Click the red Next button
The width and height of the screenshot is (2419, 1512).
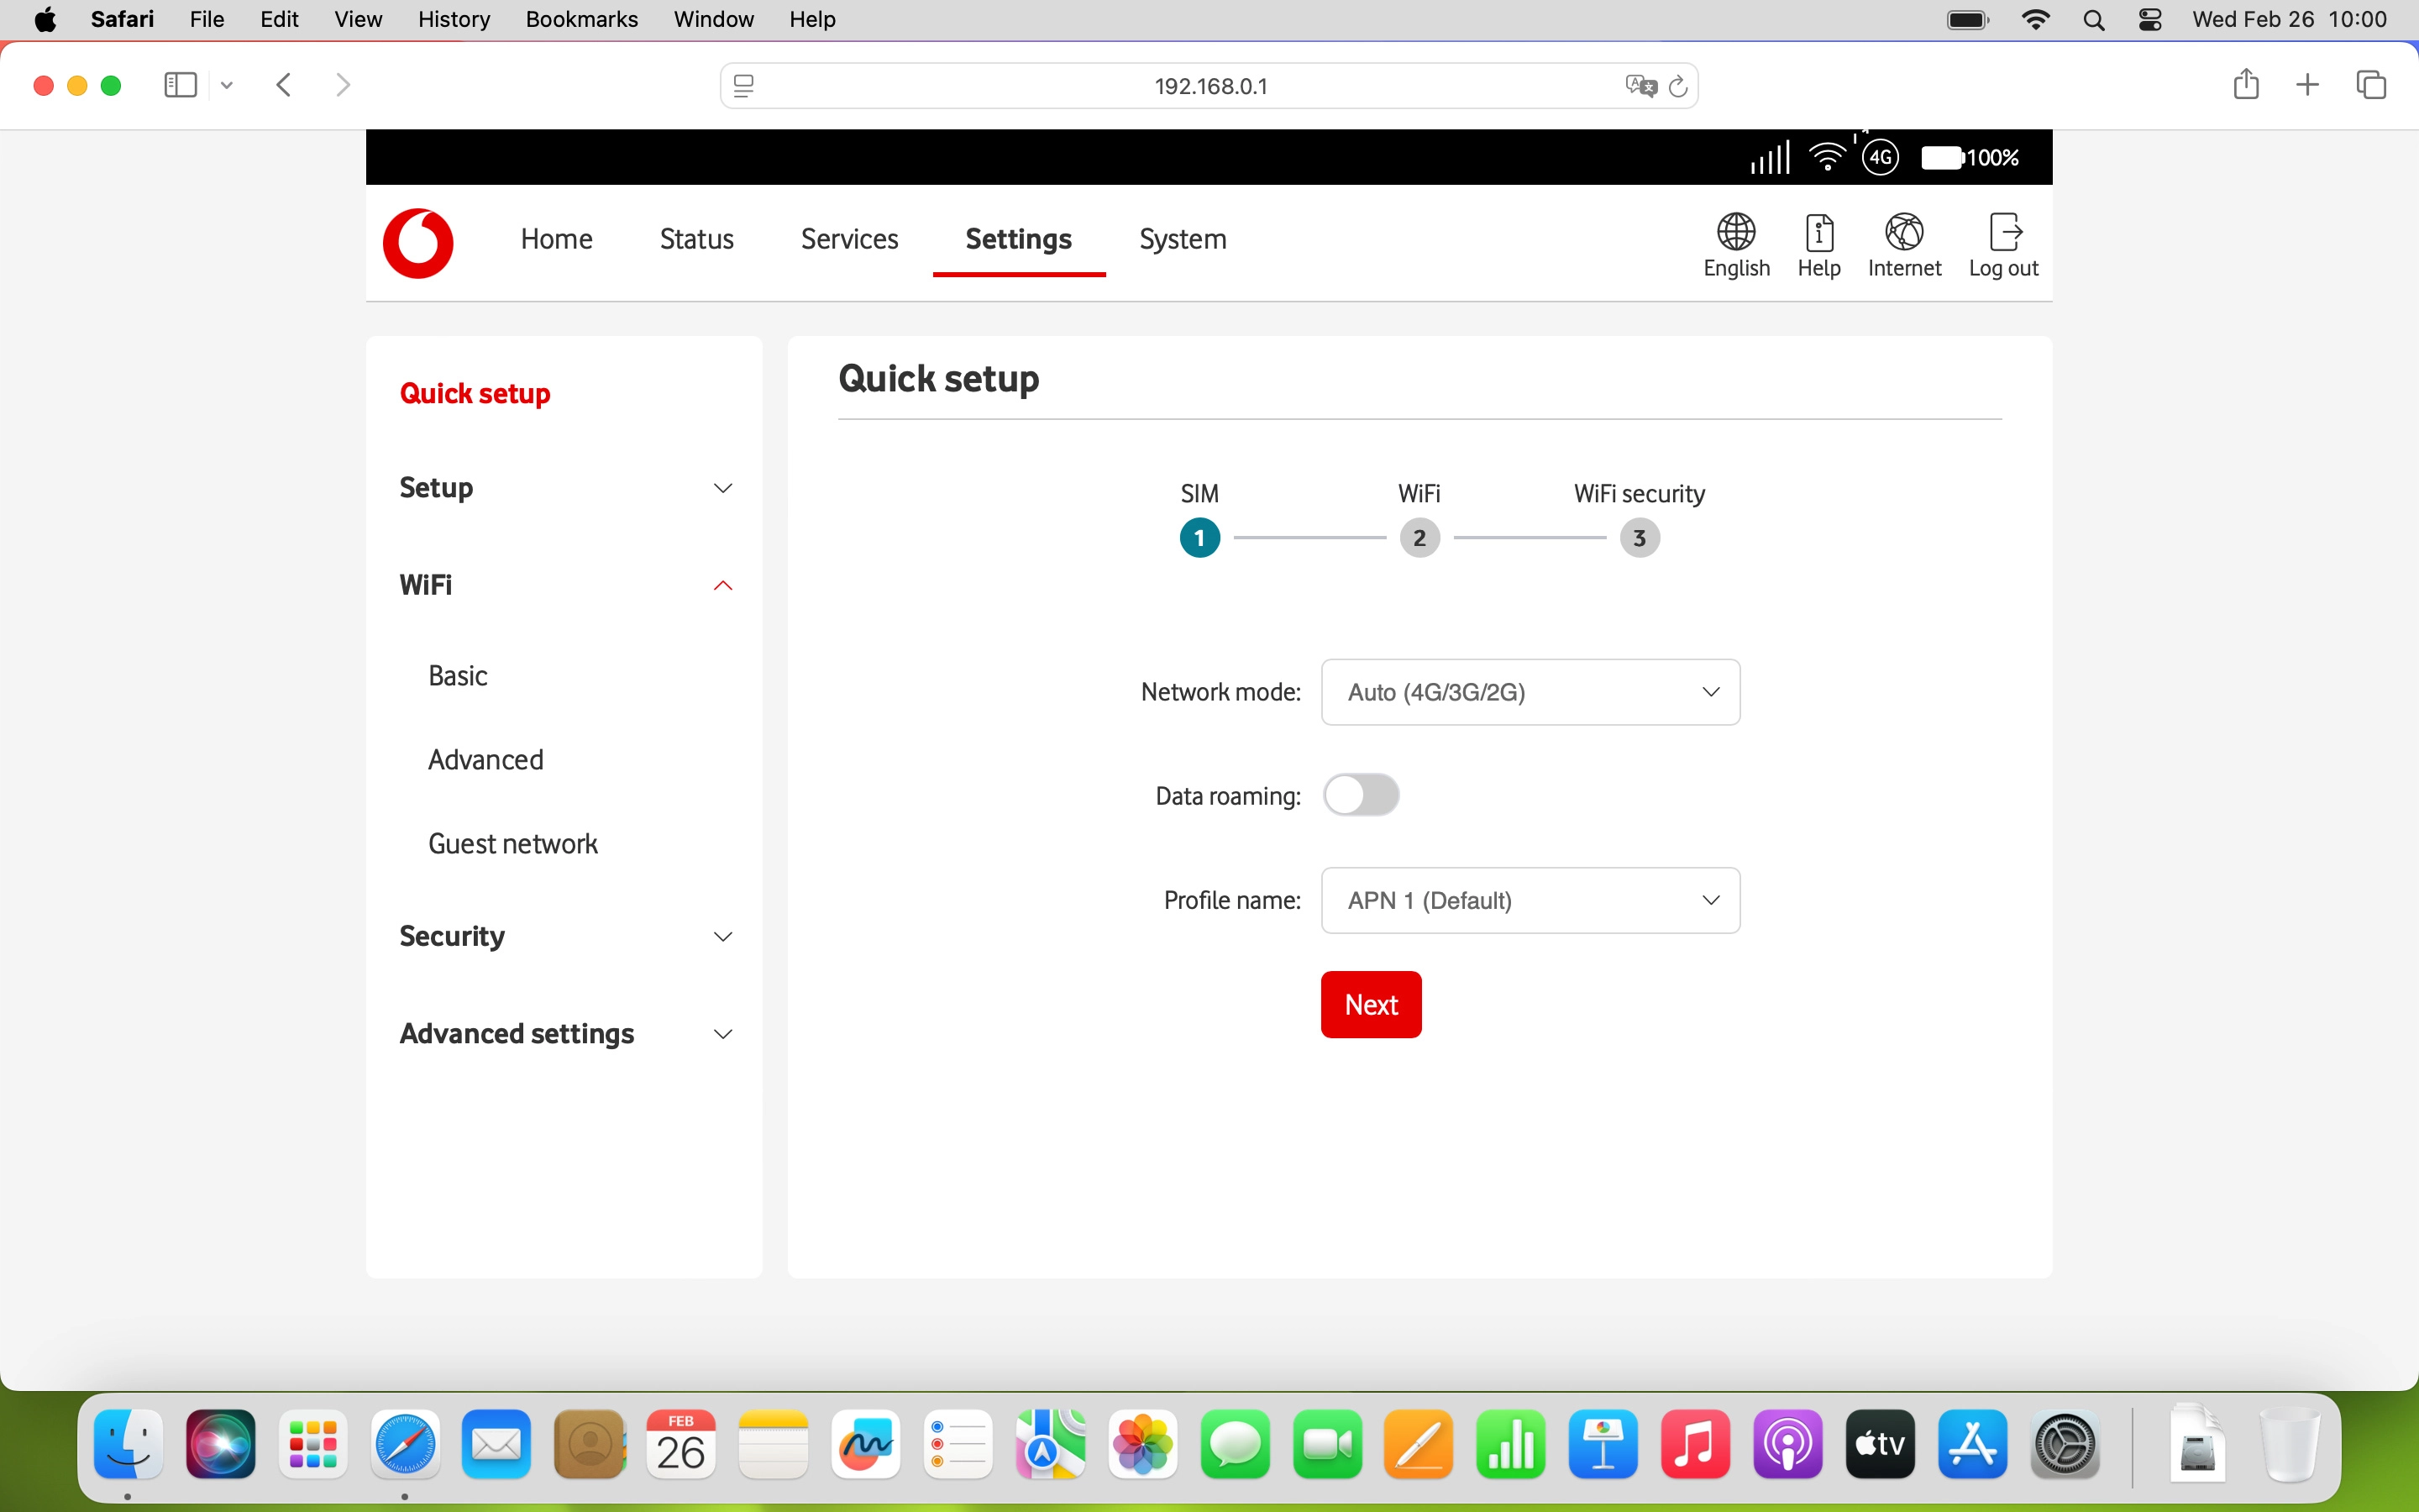pyautogui.click(x=1371, y=1004)
